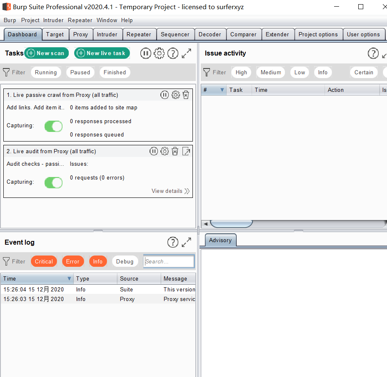This screenshot has height=377, width=387.
Task: Pause all tasks in Tasks header
Action: pyautogui.click(x=146, y=53)
